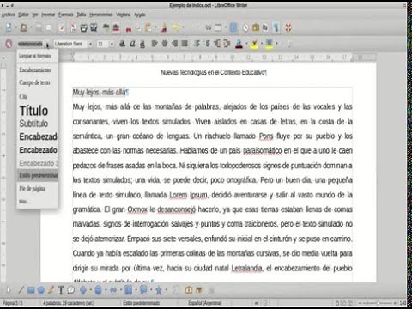412x309 pixels.
Task: Open the Insertar menu
Action: click(x=48, y=15)
